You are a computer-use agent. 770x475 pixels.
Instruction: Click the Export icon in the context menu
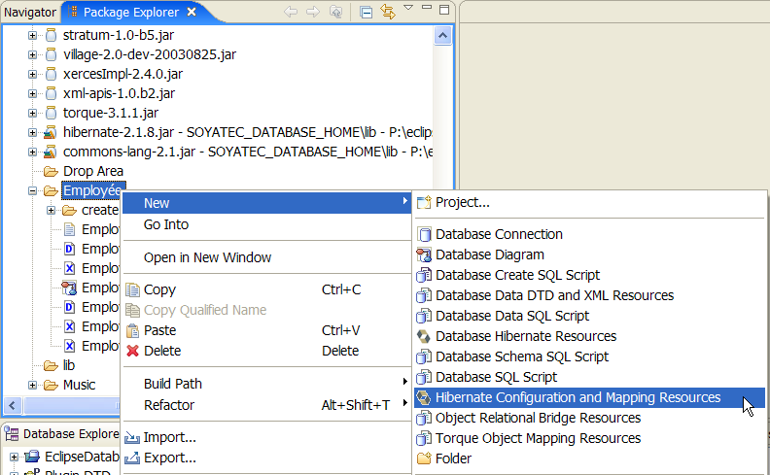132,458
